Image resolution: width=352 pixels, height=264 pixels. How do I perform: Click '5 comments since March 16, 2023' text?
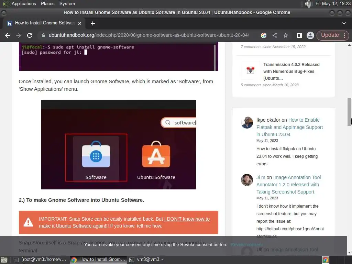(x=269, y=85)
